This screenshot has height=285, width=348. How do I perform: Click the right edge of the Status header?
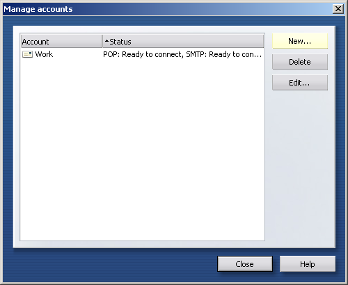[x=264, y=42]
